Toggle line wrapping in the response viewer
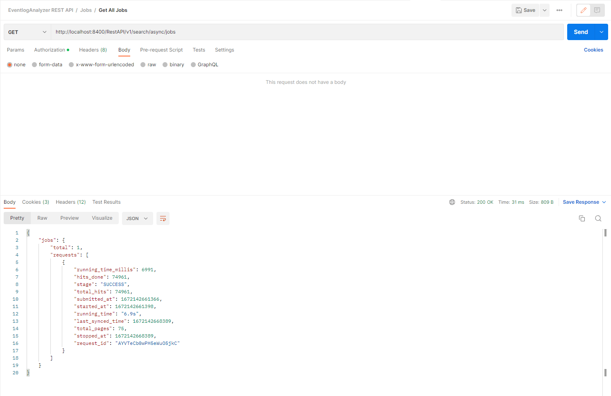This screenshot has width=611, height=396. [163, 218]
